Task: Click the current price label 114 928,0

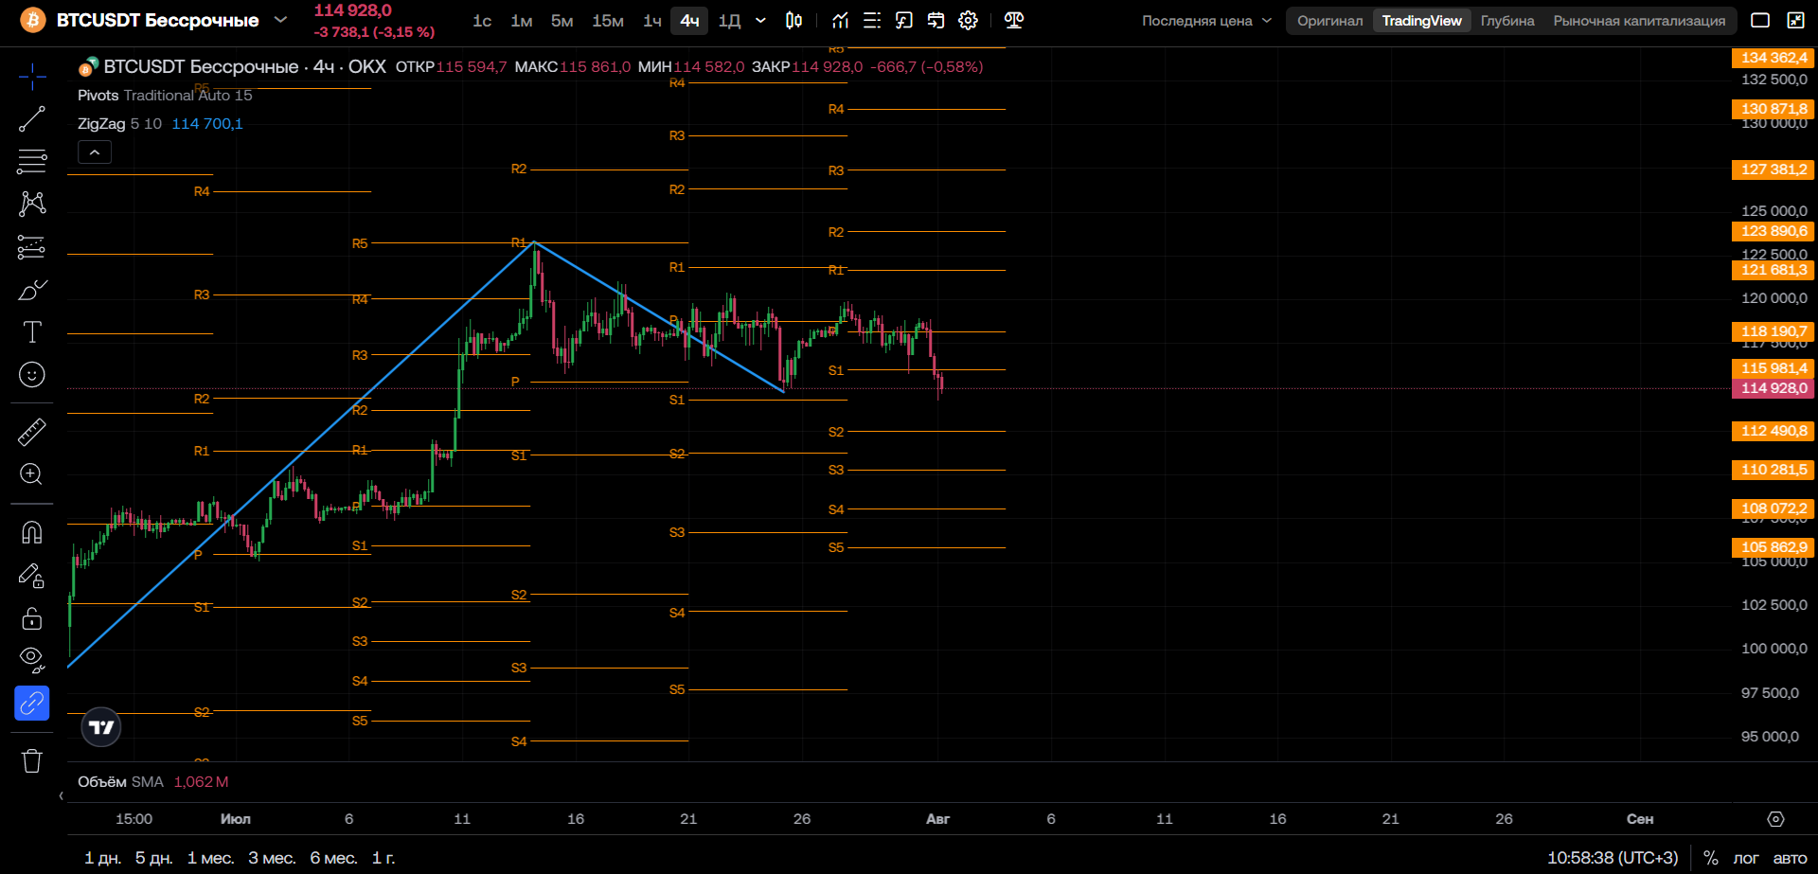Action: point(1773,388)
